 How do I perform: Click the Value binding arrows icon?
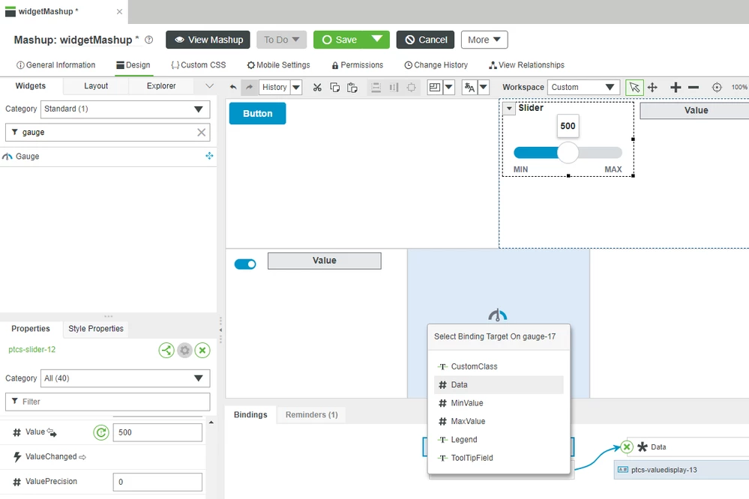pyautogui.click(x=52, y=432)
